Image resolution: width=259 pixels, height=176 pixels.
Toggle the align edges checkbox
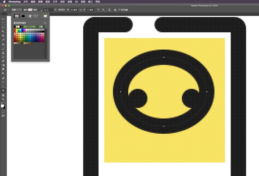click(x=119, y=10)
